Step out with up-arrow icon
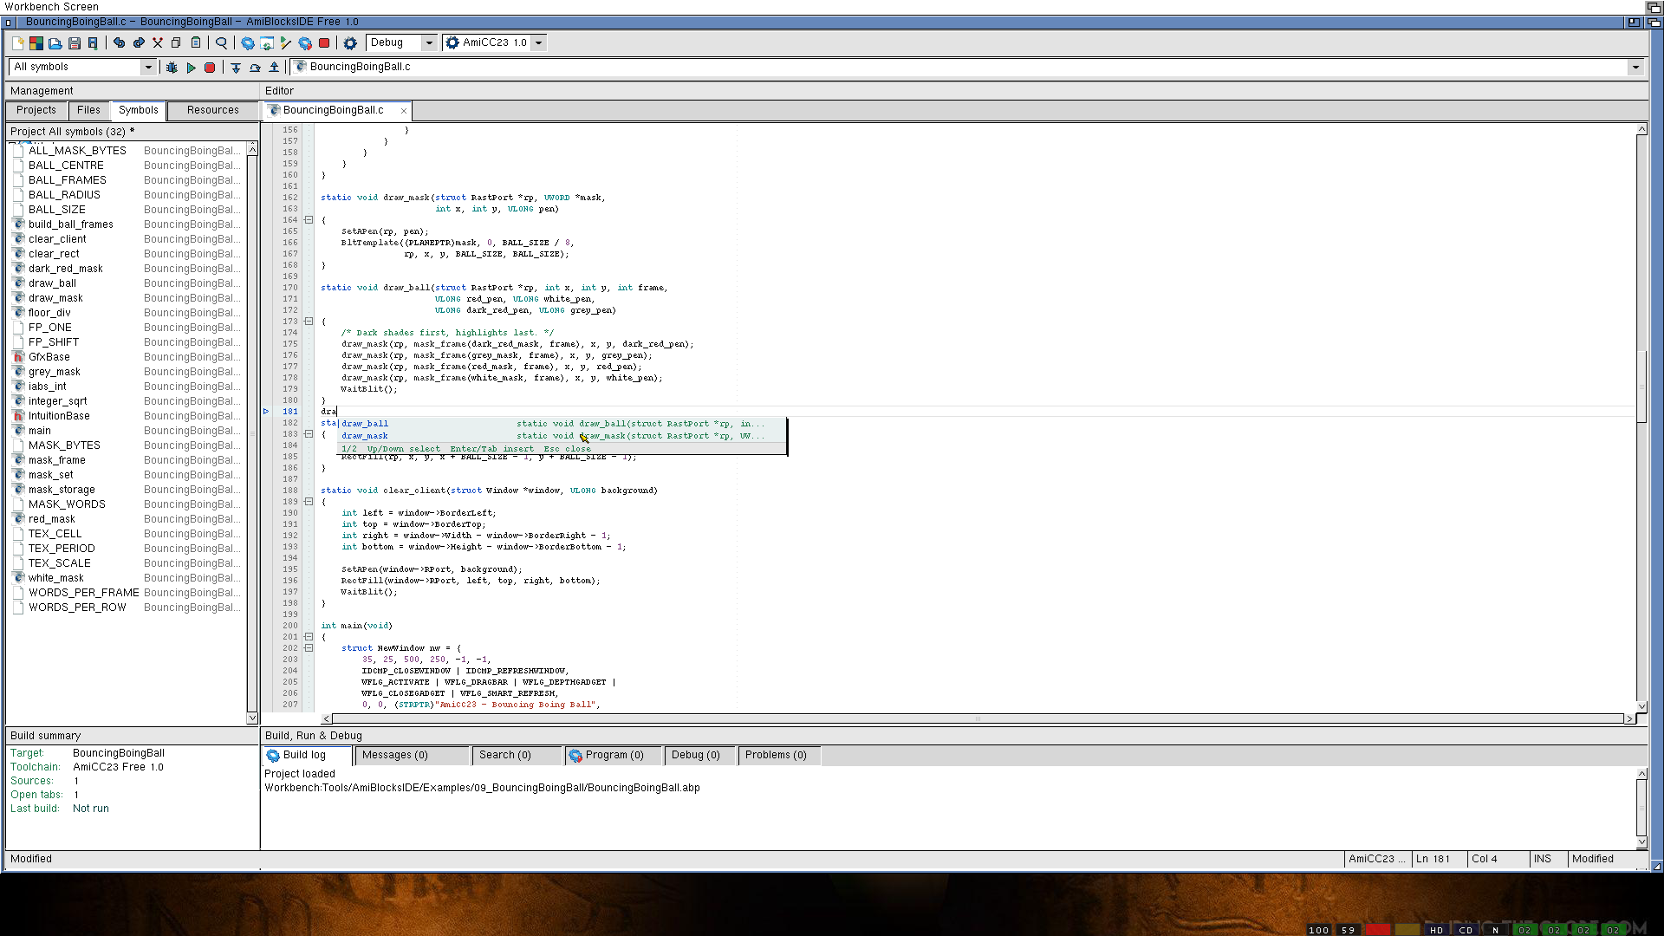1664x936 pixels. coord(274,67)
